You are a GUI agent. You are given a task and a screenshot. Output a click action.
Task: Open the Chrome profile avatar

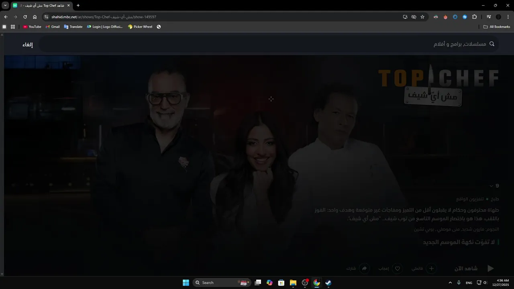pyautogui.click(x=498, y=17)
